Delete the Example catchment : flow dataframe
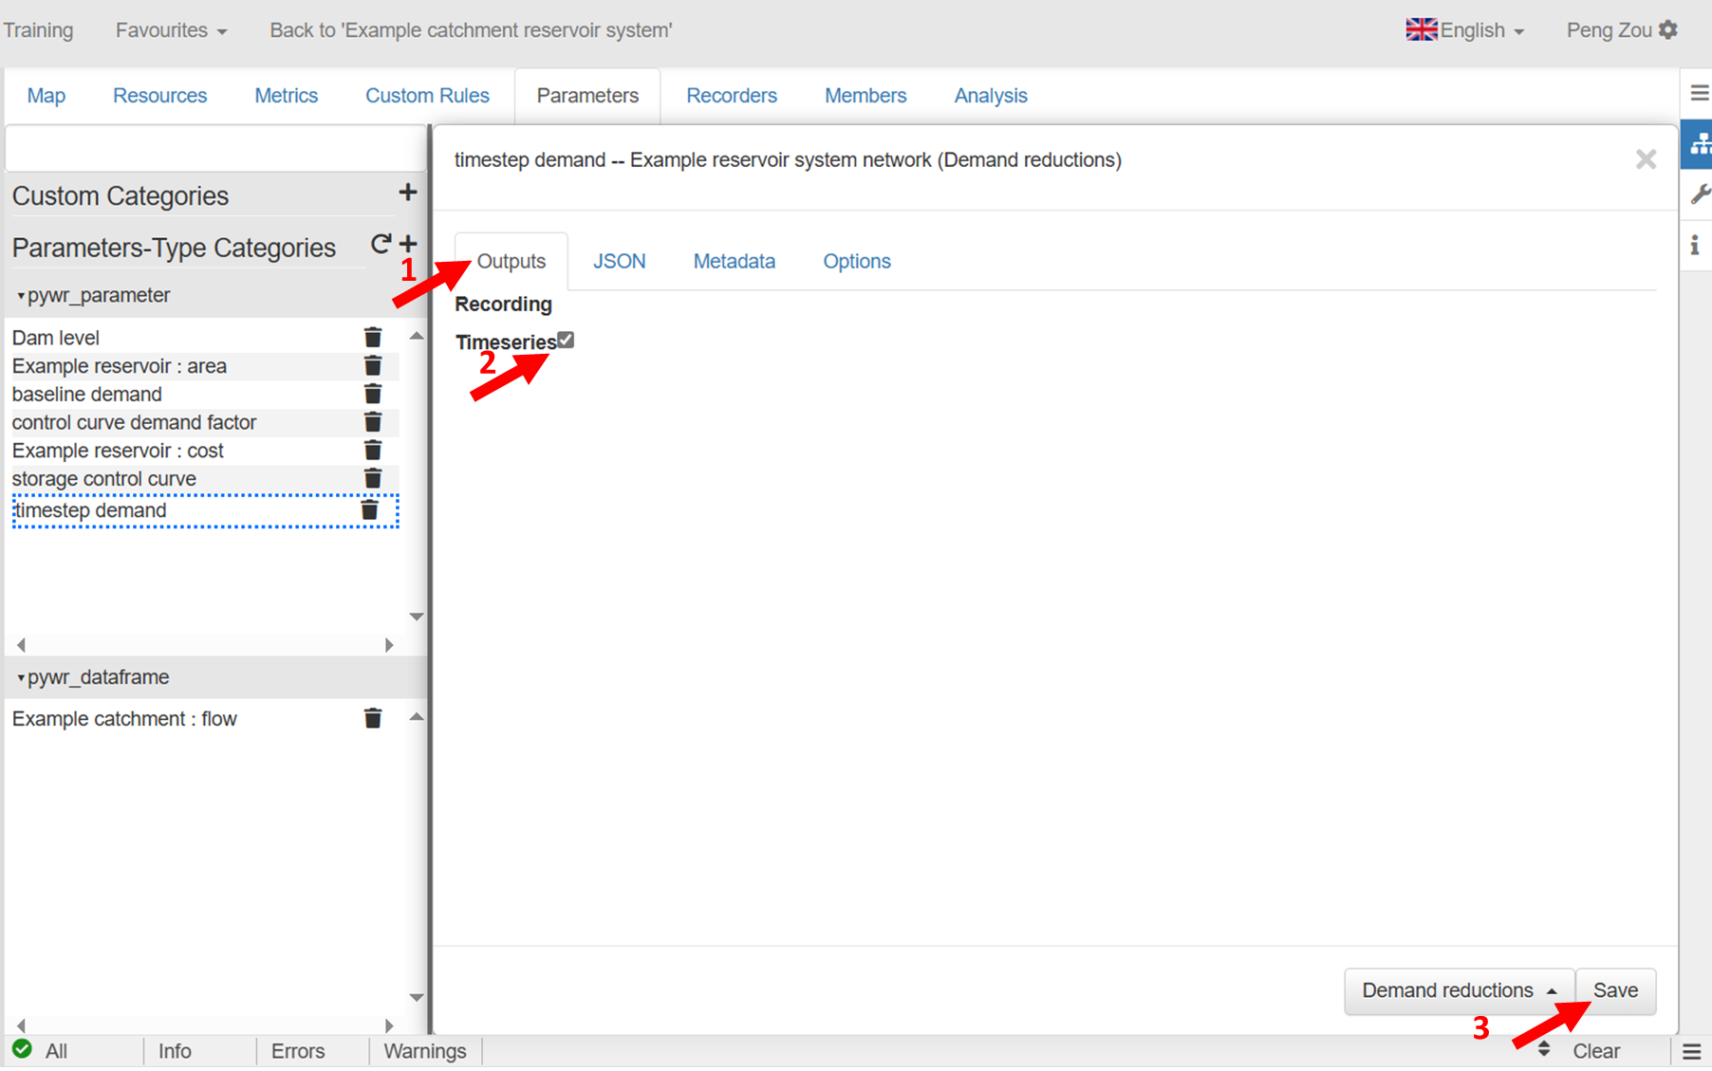 tap(373, 719)
